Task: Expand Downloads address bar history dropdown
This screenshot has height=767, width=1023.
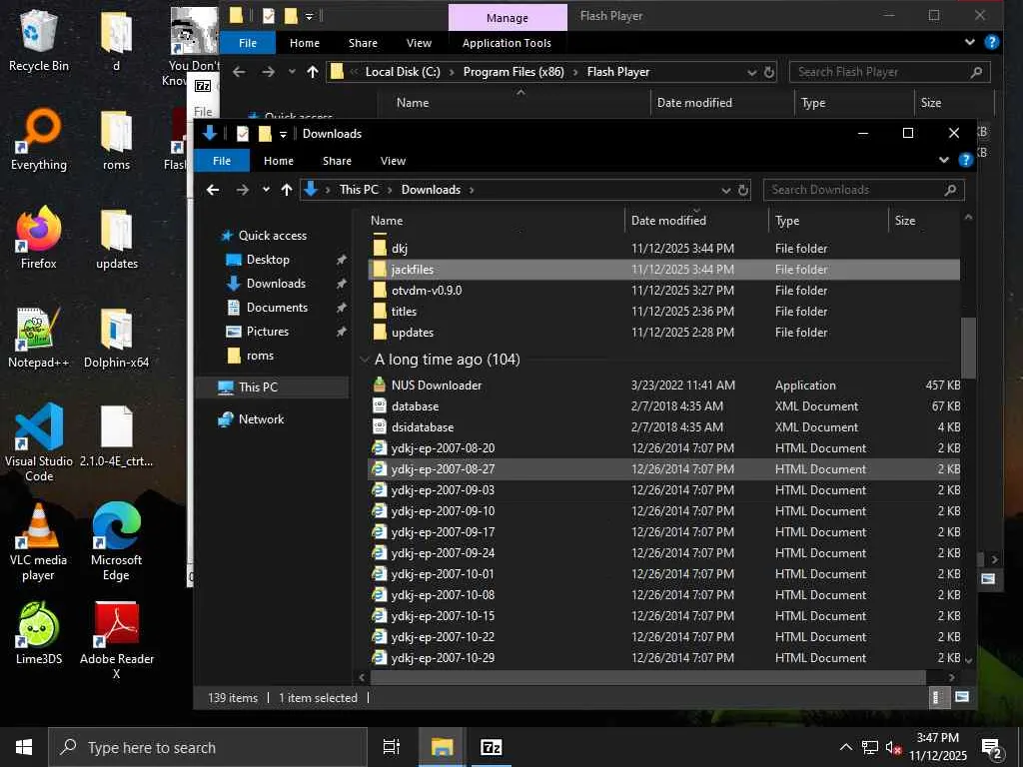Action: (x=725, y=190)
